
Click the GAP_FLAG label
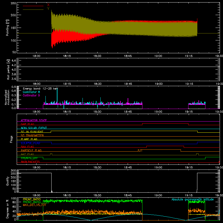click(x=27, y=124)
